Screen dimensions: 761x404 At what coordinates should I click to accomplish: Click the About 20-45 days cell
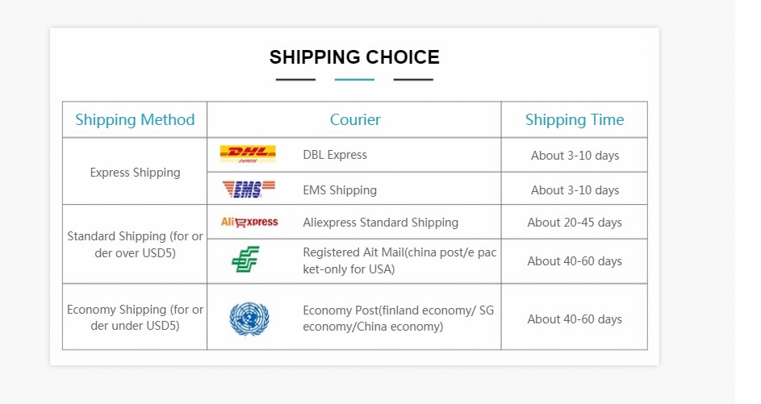pos(574,222)
